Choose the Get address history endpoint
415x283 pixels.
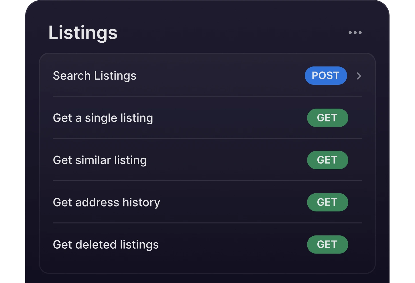(x=106, y=203)
